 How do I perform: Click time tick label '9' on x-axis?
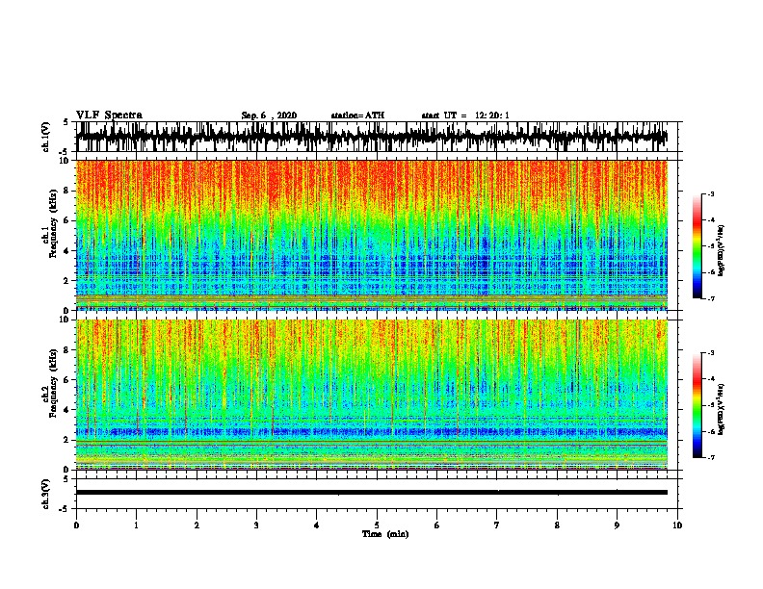pos(617,525)
